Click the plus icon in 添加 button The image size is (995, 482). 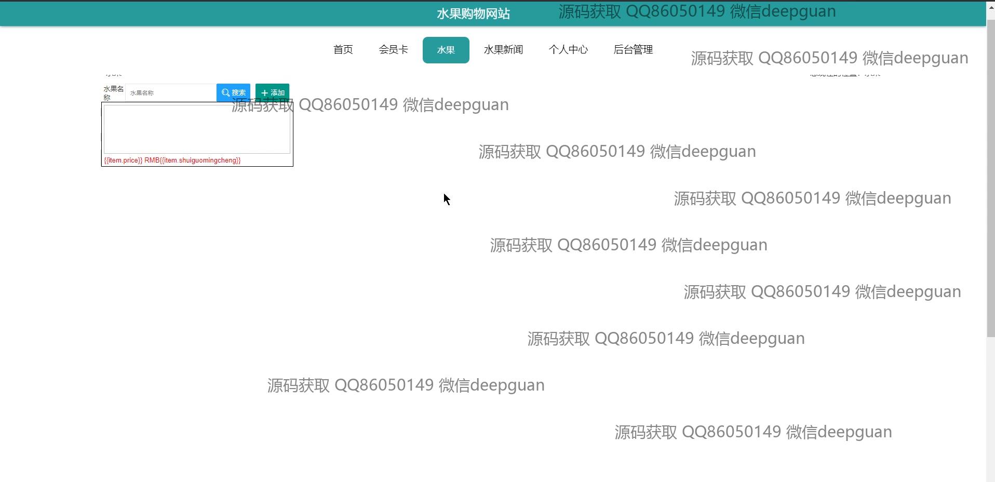click(x=264, y=93)
